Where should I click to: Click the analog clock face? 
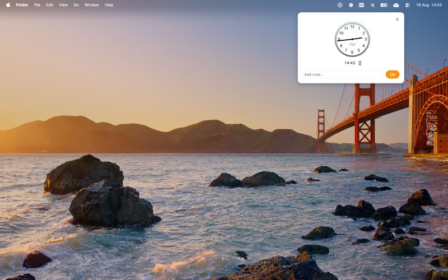coord(352,39)
